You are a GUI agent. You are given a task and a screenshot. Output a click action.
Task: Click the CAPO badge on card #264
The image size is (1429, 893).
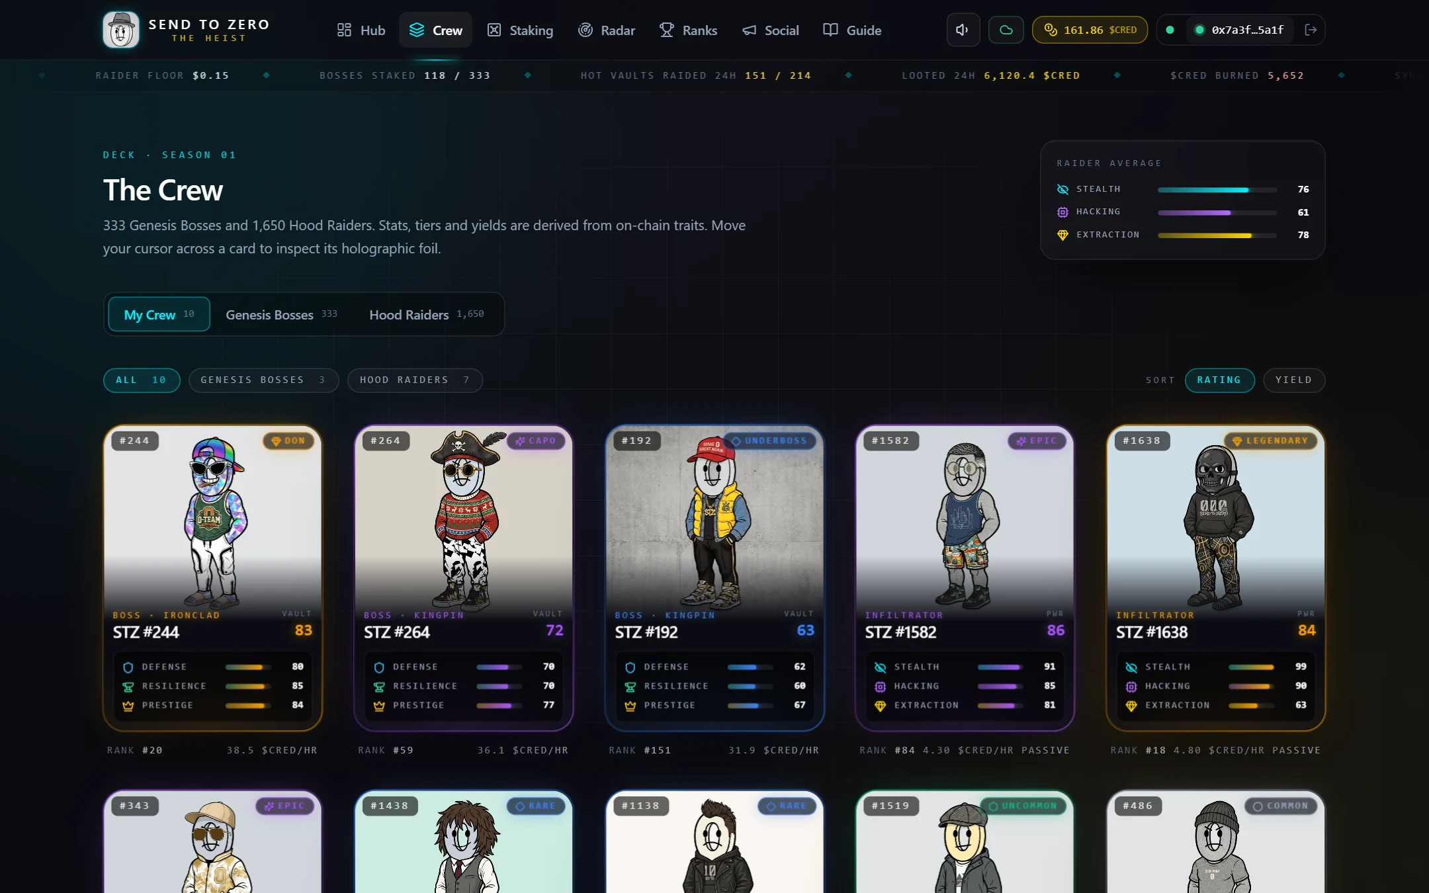536,441
